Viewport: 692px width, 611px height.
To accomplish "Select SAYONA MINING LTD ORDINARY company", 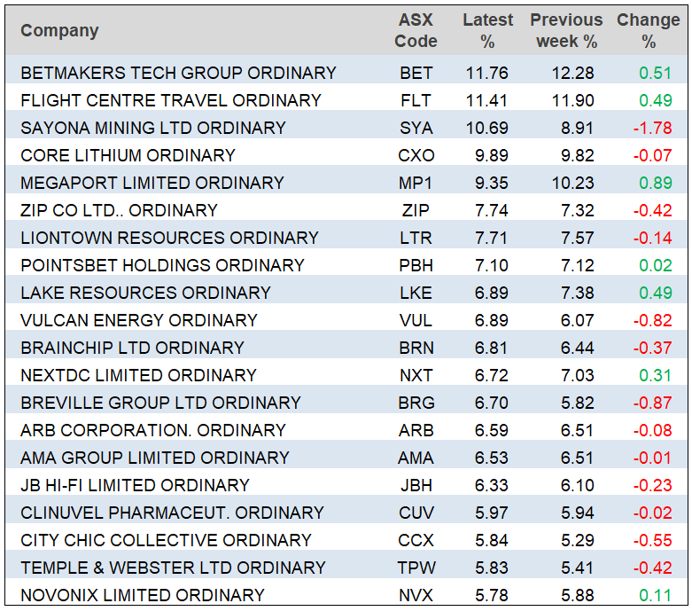I will [153, 128].
